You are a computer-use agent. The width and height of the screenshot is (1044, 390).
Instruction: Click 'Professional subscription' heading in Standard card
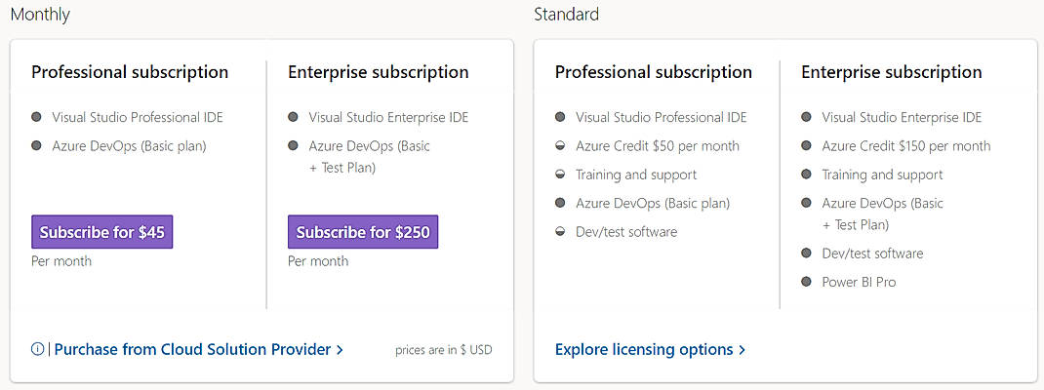[653, 72]
